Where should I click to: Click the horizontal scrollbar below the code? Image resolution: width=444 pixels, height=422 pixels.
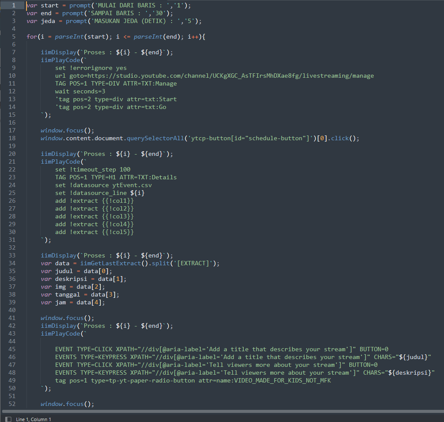217,411
